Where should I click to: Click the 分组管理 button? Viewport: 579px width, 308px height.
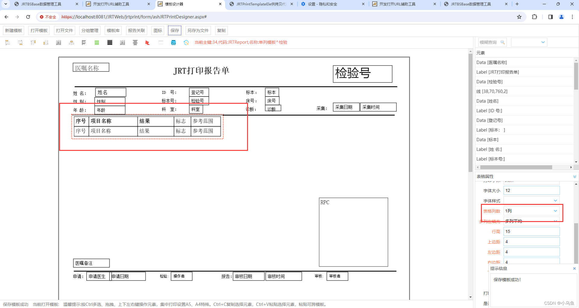coord(90,30)
